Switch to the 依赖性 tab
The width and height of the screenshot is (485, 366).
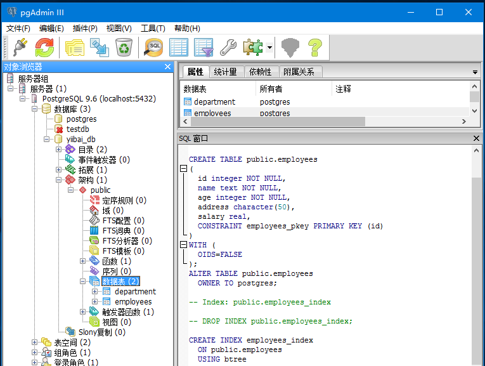click(261, 72)
